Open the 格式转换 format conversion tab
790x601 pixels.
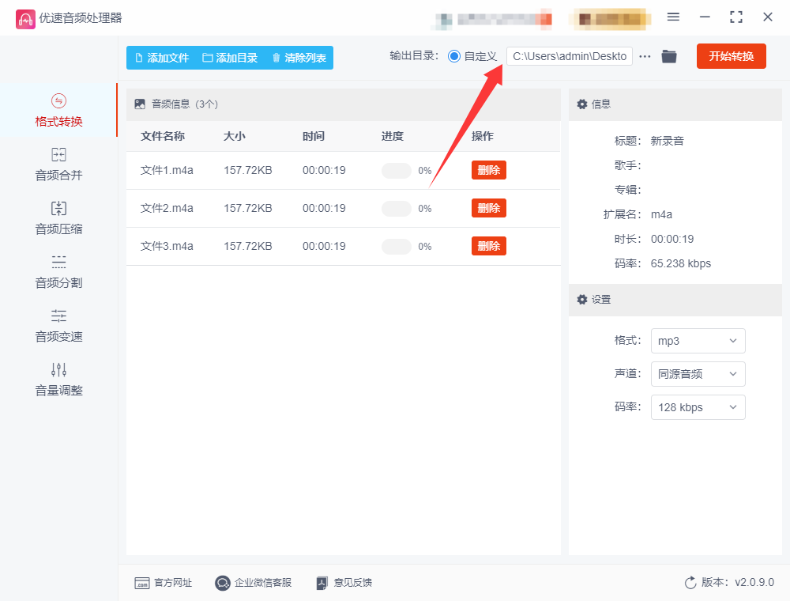coord(58,111)
